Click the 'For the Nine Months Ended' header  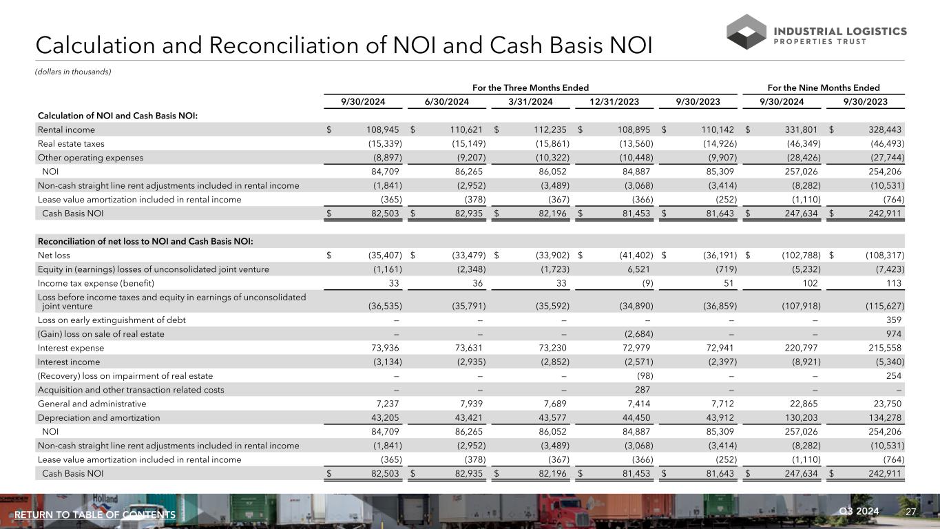point(823,87)
